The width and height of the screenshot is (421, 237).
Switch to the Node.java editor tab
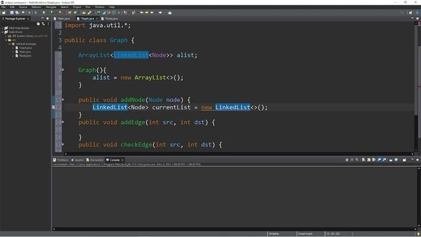click(x=111, y=18)
